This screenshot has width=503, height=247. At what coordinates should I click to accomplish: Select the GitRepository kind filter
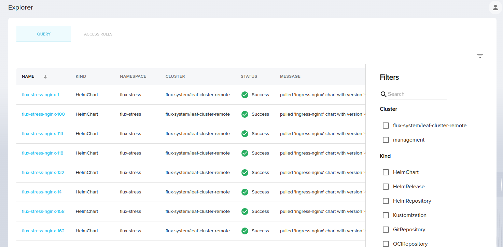(x=386, y=230)
